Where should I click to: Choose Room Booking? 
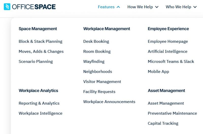97,52
